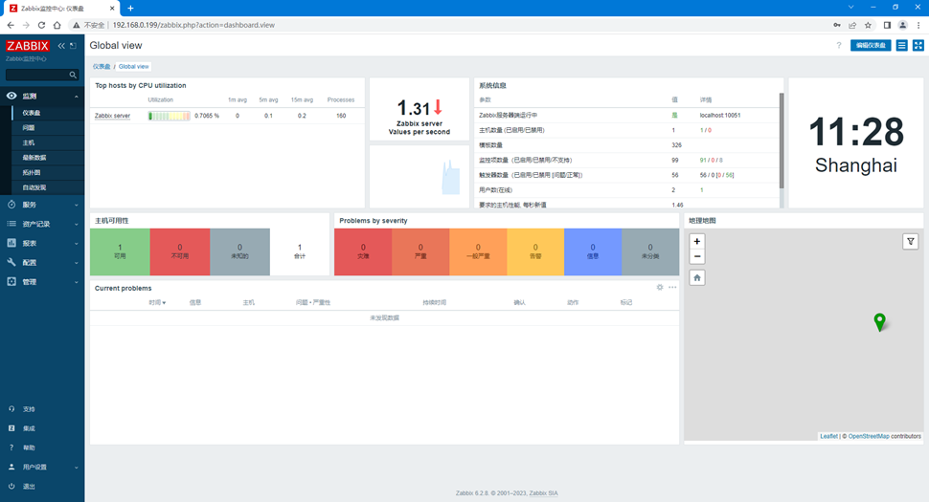Image resolution: width=929 pixels, height=502 pixels.
Task: Reset the map view with the home icon
Action: 697,277
